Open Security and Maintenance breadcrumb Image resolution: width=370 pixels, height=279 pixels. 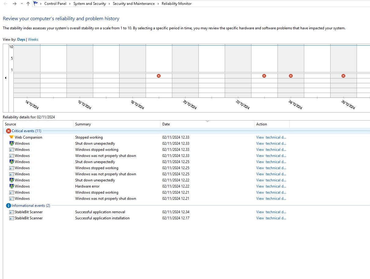134,4
